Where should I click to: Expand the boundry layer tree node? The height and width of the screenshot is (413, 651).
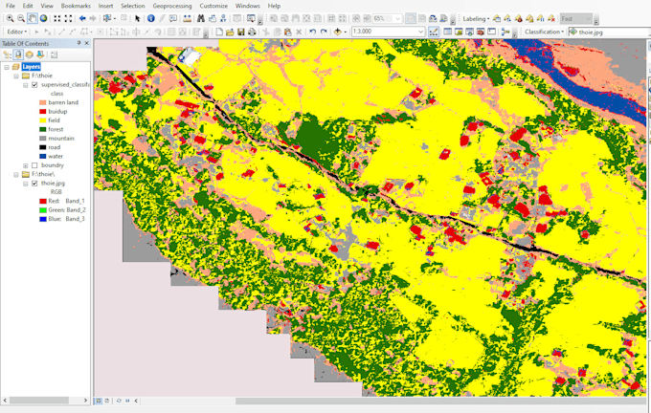coord(26,165)
